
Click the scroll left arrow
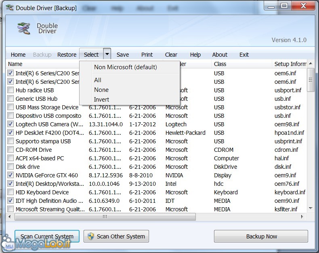pos(10,217)
